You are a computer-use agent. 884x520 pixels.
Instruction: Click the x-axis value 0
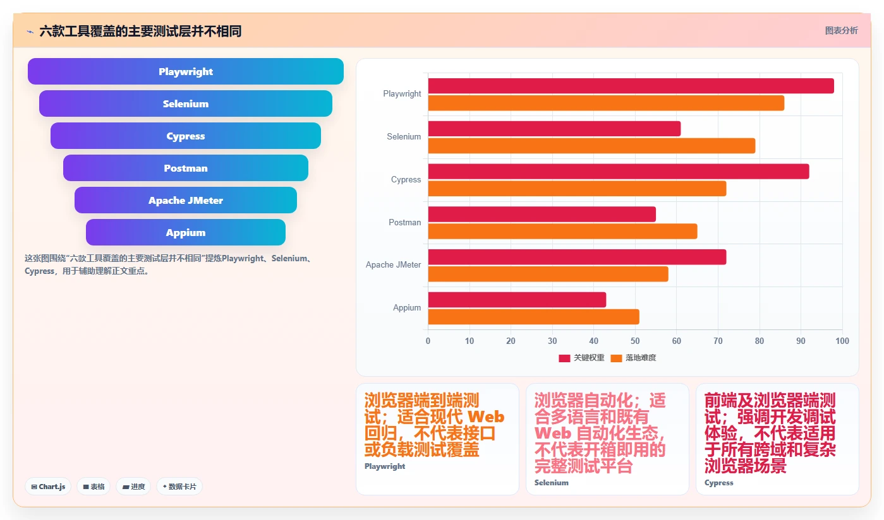pyautogui.click(x=428, y=341)
